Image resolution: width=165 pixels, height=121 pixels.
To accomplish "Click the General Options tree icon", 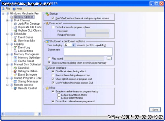I will [11, 17].
